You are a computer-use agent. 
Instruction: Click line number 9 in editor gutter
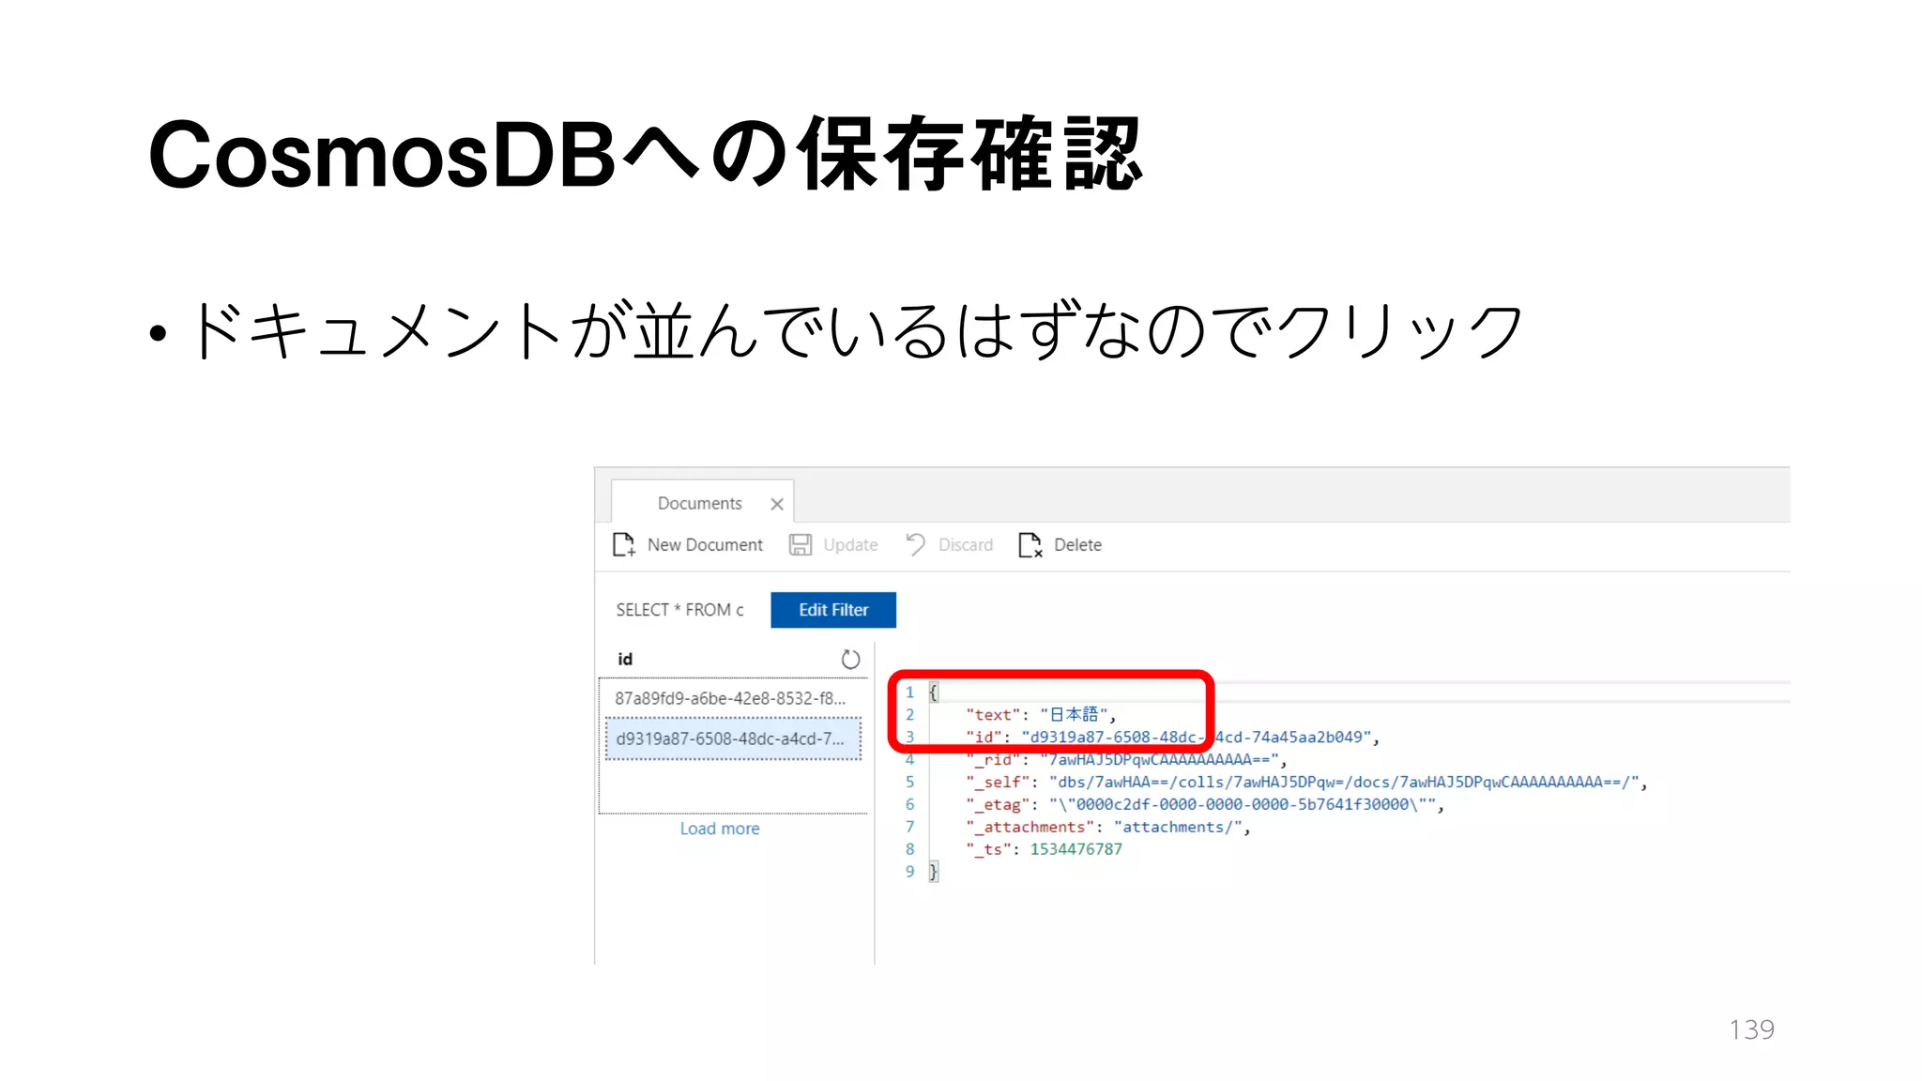click(909, 872)
